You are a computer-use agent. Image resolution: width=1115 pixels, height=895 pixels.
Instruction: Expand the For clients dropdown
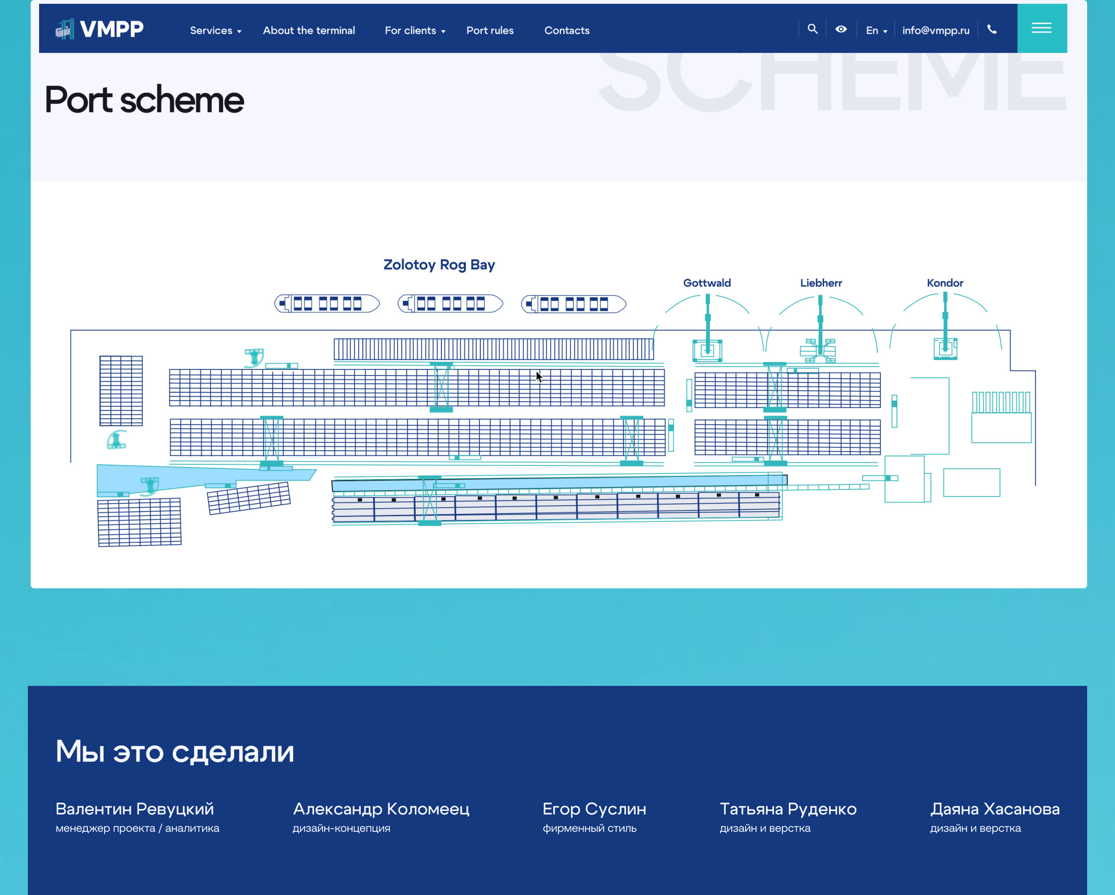[x=414, y=31]
